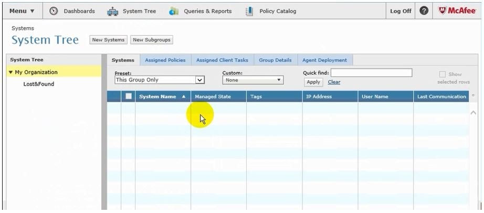Collapse the My Organization tree node
Viewport: 484px width, 213px height.
pos(10,72)
